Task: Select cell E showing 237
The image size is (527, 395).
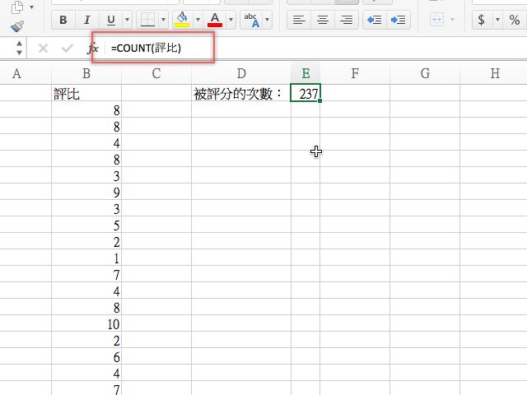Action: click(305, 93)
